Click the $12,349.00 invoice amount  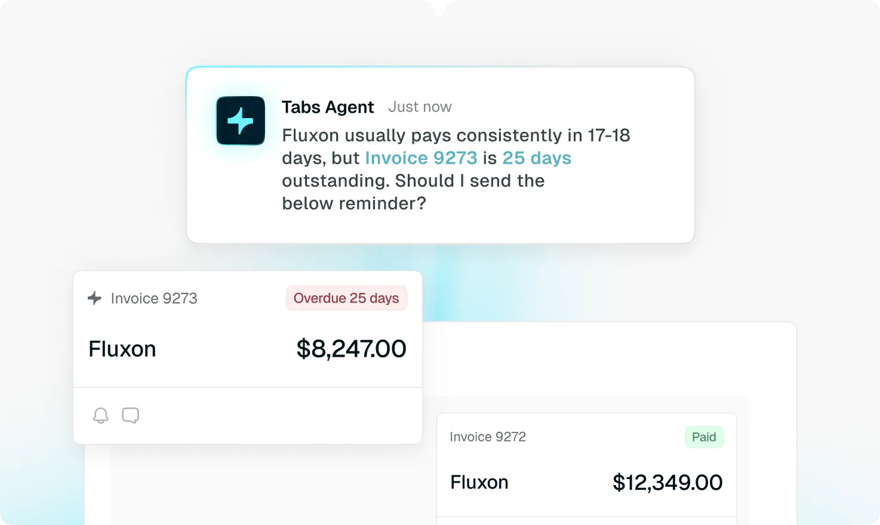(667, 482)
